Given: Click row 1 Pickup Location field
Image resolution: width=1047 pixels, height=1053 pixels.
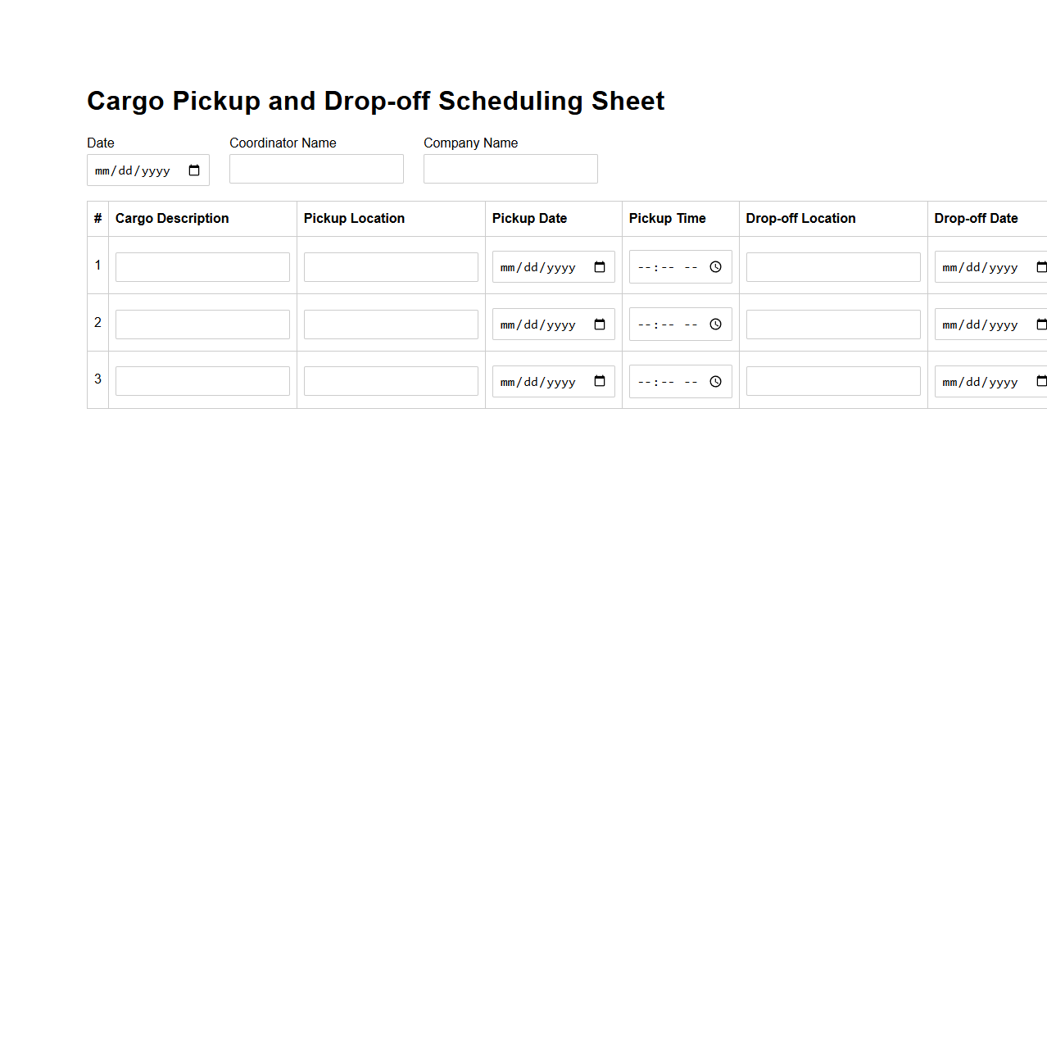Looking at the screenshot, I should pyautogui.click(x=391, y=266).
